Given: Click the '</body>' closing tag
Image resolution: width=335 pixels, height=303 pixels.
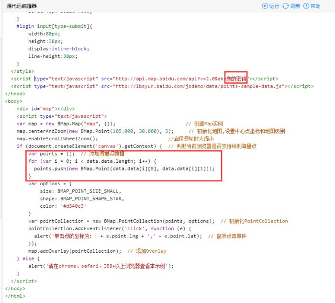Looking at the screenshot, I should 15,289.
